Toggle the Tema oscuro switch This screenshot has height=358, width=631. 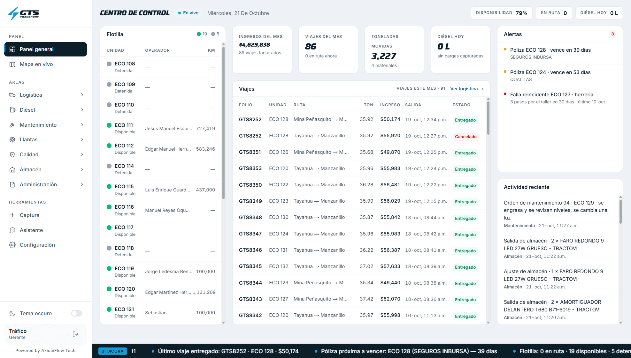76,313
